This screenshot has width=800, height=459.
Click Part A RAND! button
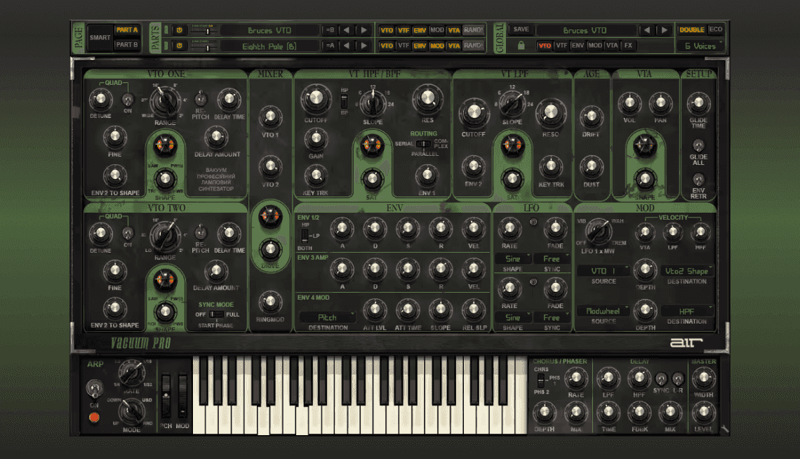point(473,30)
